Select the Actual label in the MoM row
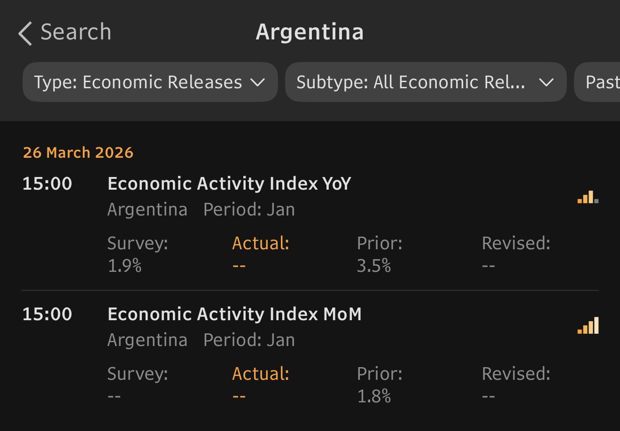 (261, 374)
